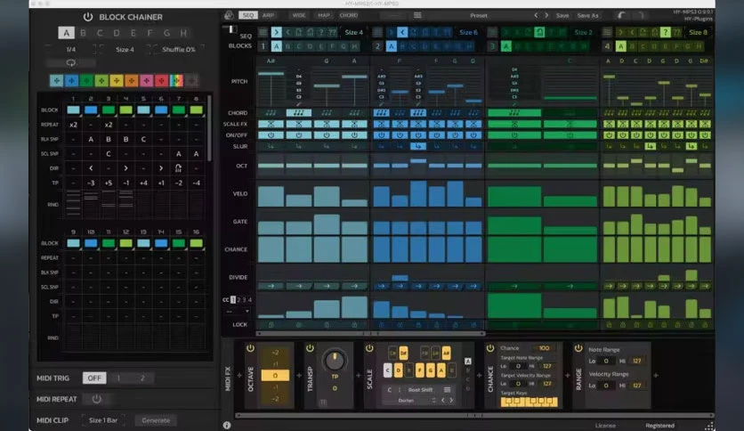The width and height of the screenshot is (744, 431).
Task: Open the Size 6 sequencer 2 dropdown
Action: pos(468,32)
